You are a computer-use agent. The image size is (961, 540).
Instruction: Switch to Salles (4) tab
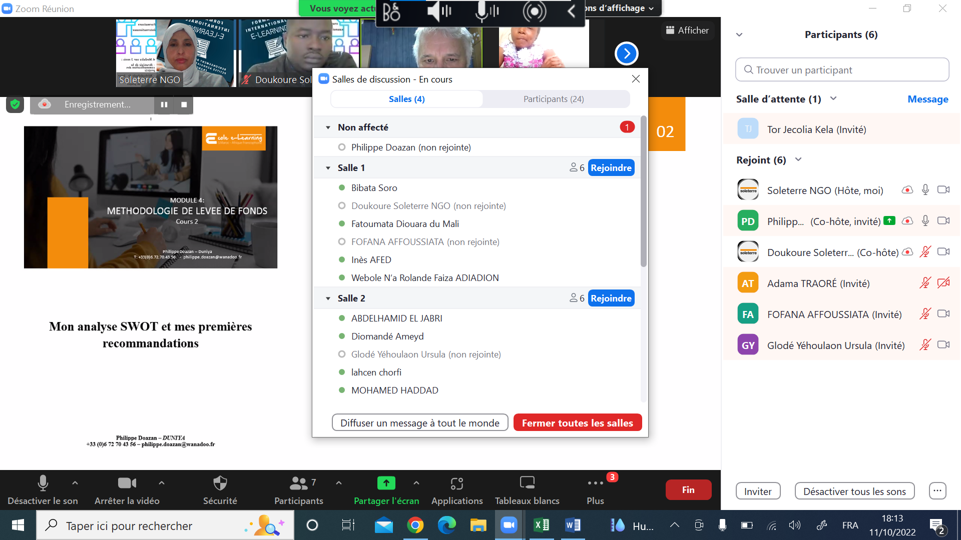(406, 99)
